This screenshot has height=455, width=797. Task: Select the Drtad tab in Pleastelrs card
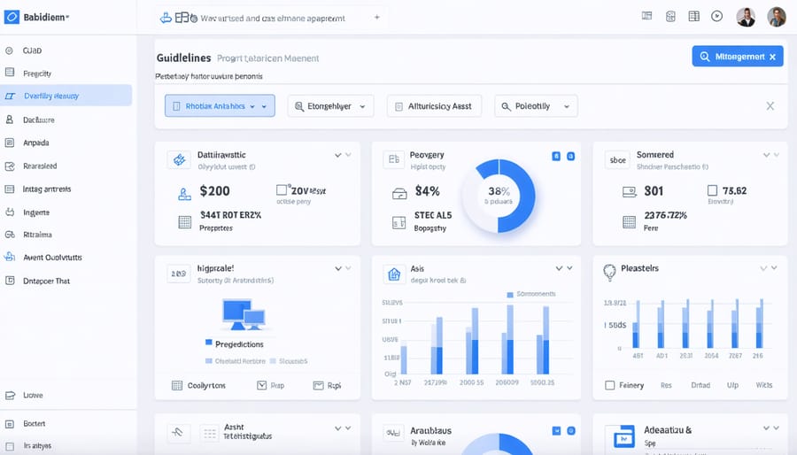[700, 385]
